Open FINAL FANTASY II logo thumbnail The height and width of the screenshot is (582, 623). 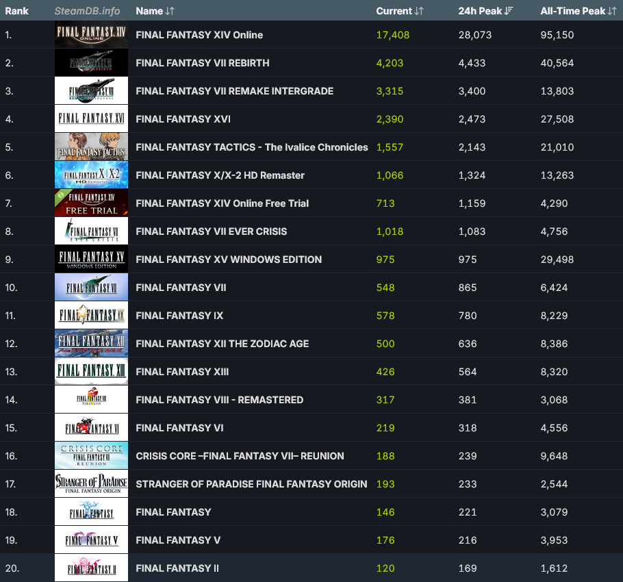point(91,568)
